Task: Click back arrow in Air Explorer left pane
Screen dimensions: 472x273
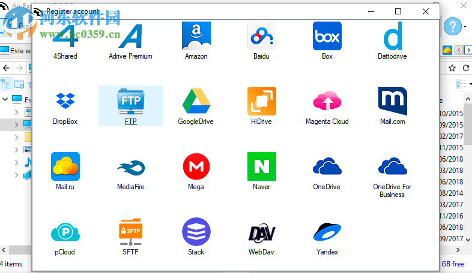Action: (7, 68)
